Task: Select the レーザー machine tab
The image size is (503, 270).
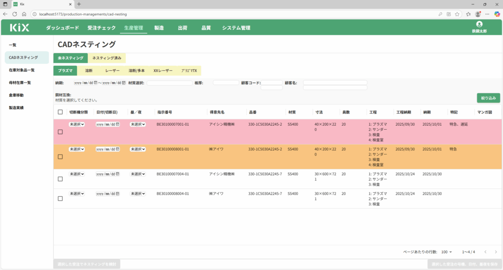Action: pyautogui.click(x=112, y=71)
